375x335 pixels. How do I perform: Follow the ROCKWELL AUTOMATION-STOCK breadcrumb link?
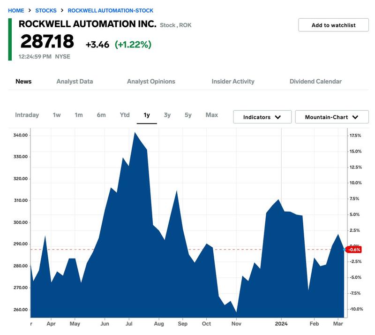[111, 10]
